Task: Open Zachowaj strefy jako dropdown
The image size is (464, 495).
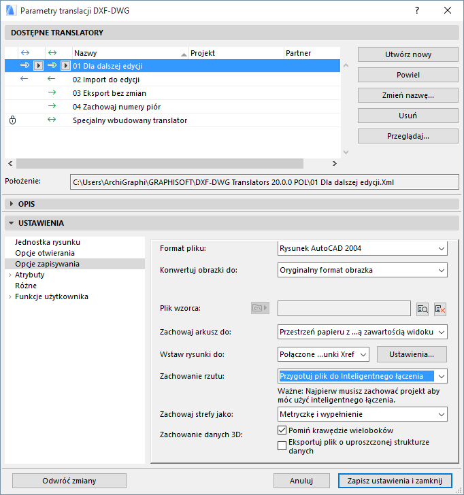Action: 363,414
